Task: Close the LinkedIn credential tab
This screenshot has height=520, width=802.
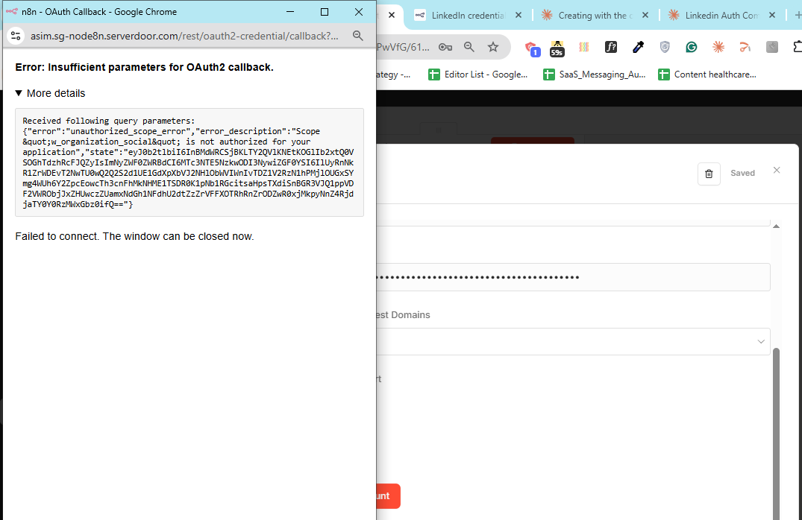Action: (x=518, y=16)
